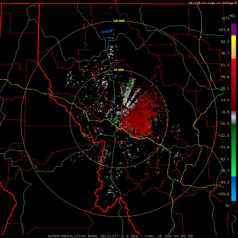
Task: Click the 76.7 velocity scale value
Action: coord(225,53)
